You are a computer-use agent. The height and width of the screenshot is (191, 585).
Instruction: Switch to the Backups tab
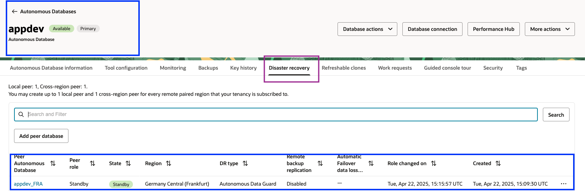(x=208, y=68)
